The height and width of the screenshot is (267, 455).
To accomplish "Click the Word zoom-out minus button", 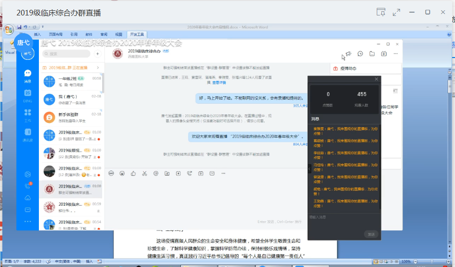I will pos(415,261).
